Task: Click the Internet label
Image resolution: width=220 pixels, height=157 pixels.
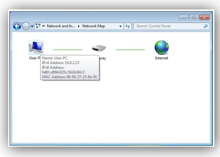Action: click(162, 58)
